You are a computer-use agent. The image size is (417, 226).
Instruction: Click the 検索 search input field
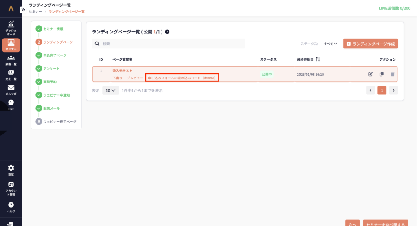point(171,44)
